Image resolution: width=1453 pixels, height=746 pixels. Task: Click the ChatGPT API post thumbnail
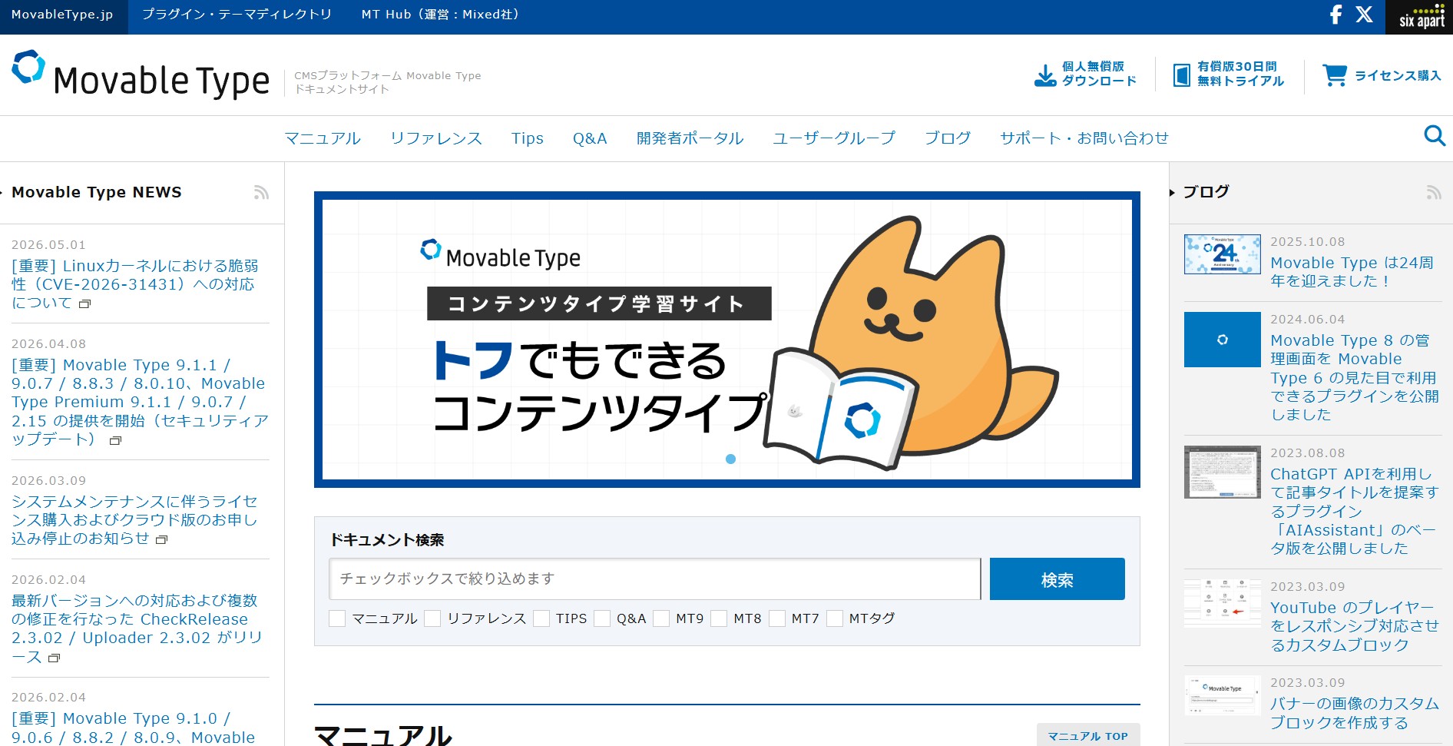pyautogui.click(x=1223, y=472)
